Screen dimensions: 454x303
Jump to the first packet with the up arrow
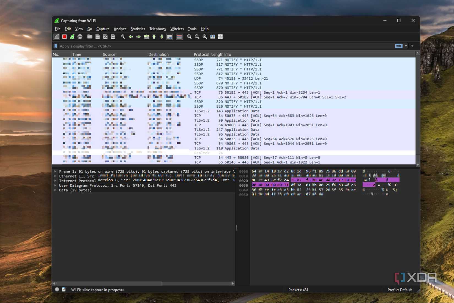[154, 37]
